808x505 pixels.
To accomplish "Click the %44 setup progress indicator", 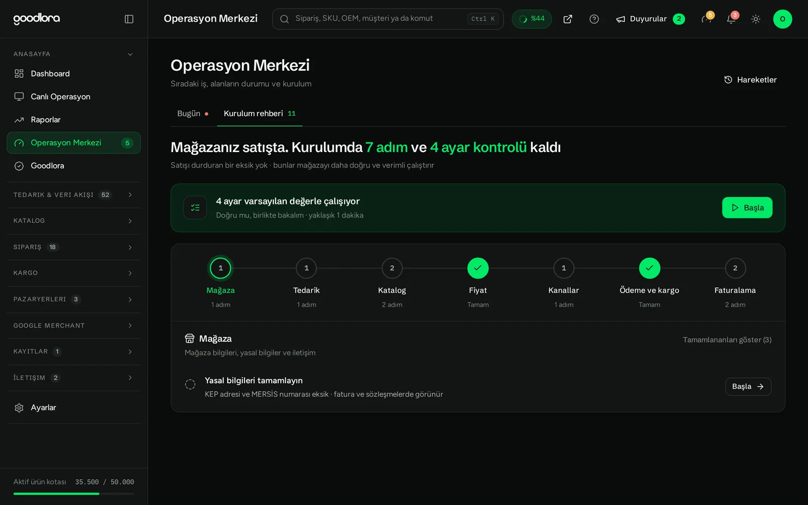I will [532, 19].
